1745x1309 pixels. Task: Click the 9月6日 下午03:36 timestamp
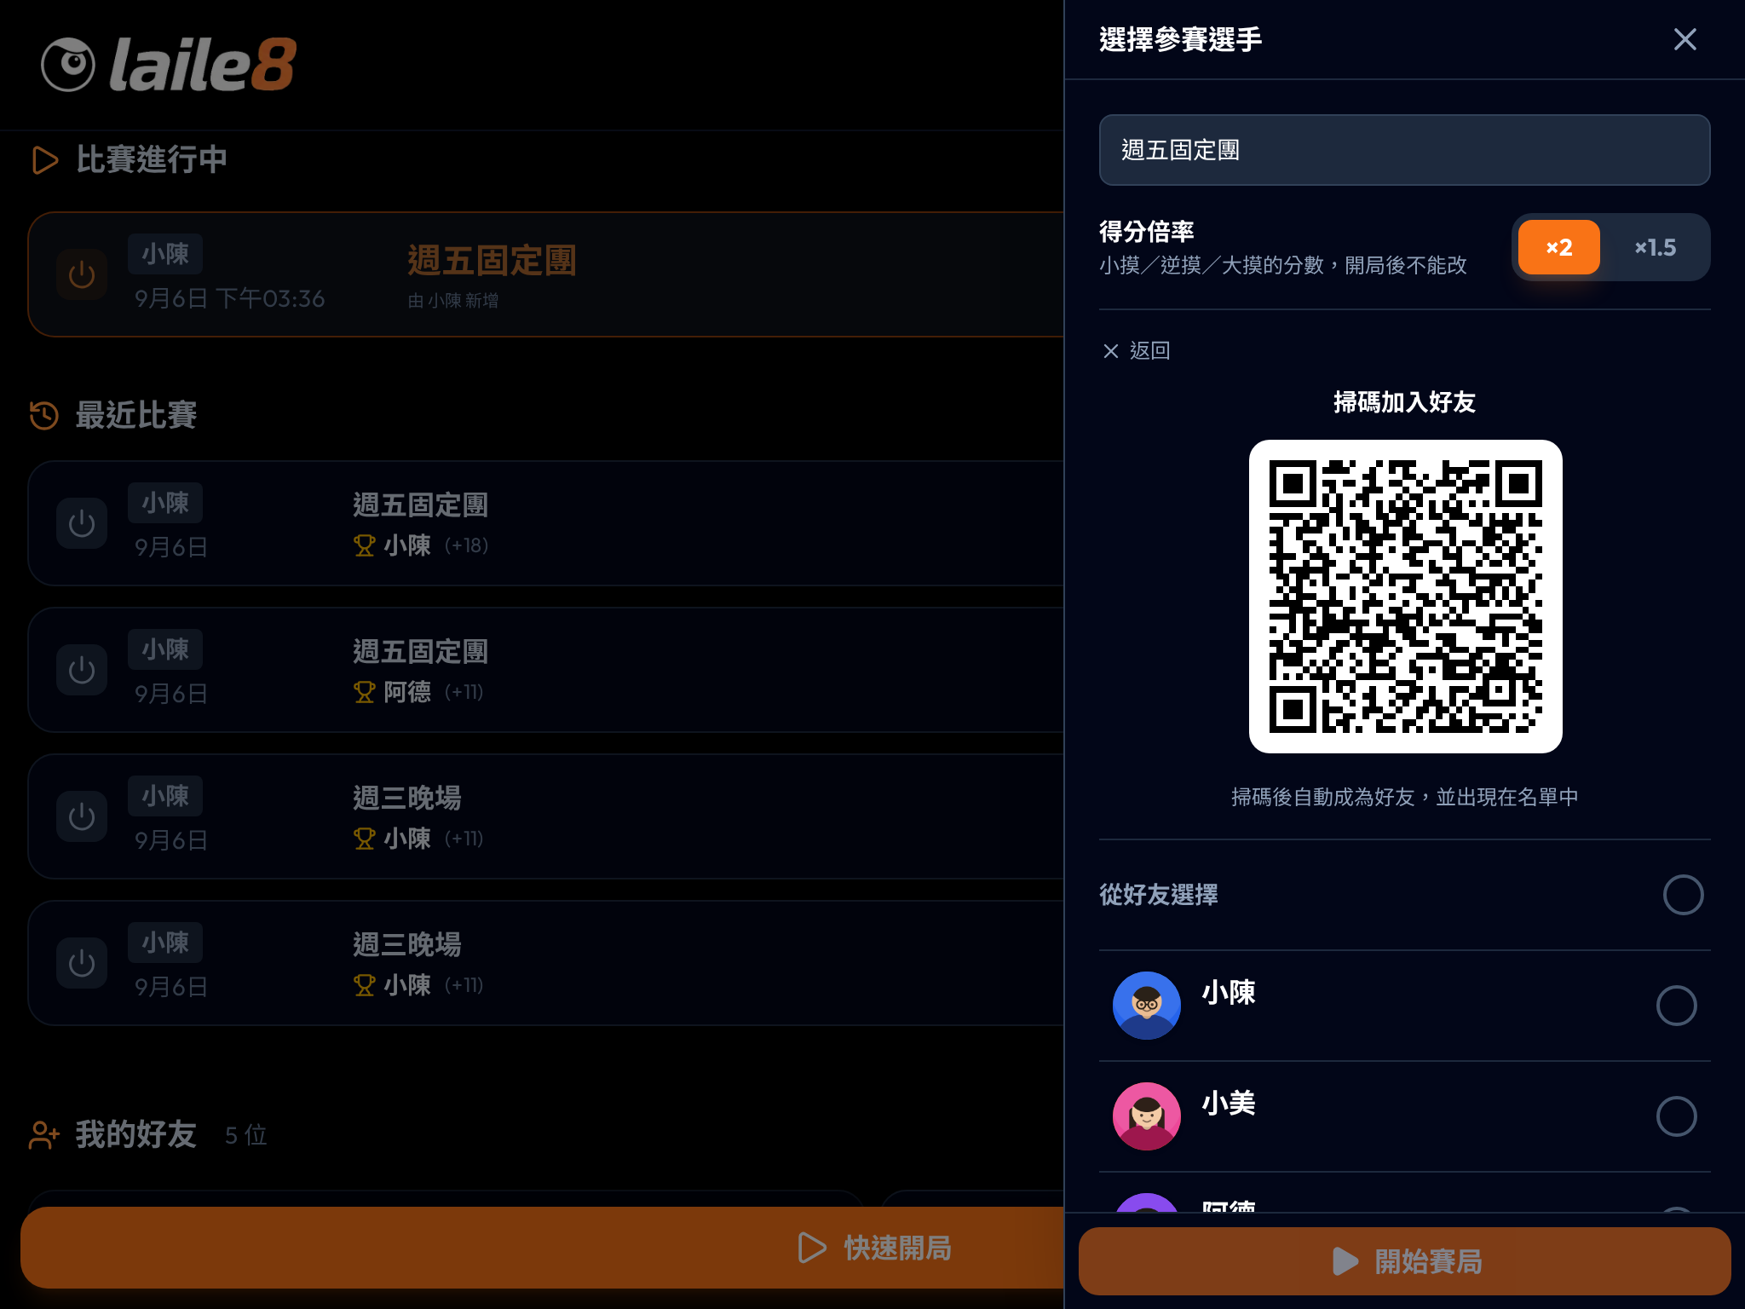pos(229,298)
